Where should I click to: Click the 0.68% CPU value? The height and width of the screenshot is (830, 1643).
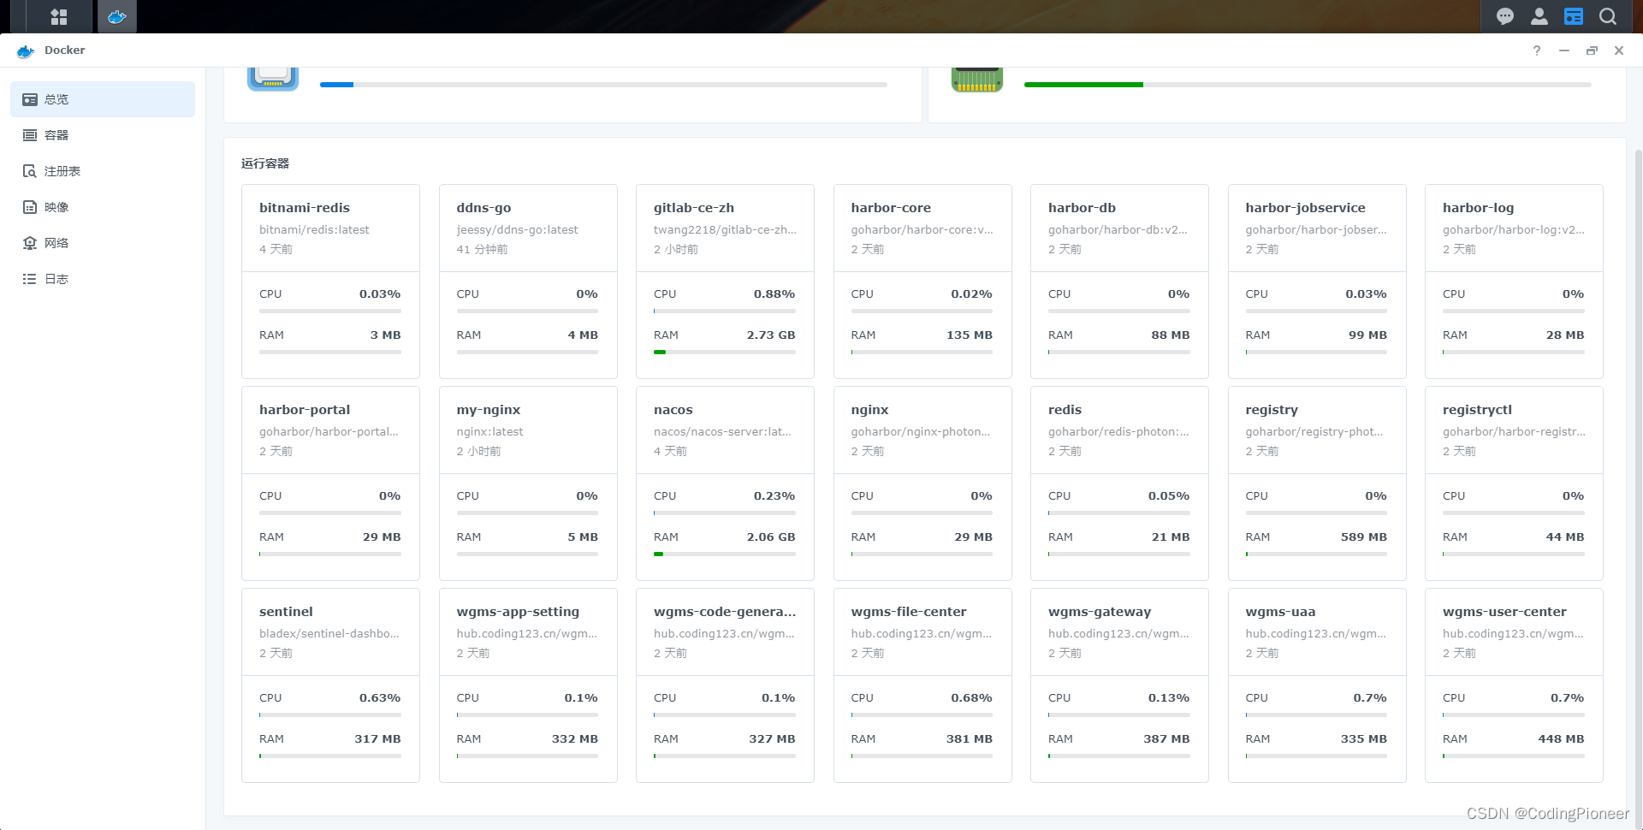pos(972,697)
